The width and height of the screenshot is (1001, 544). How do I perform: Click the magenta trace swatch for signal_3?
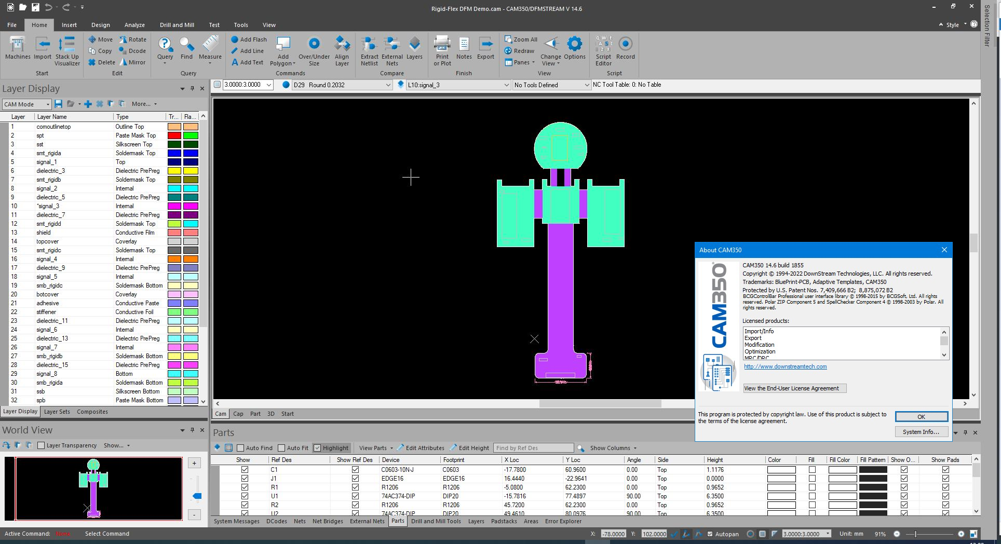point(174,206)
